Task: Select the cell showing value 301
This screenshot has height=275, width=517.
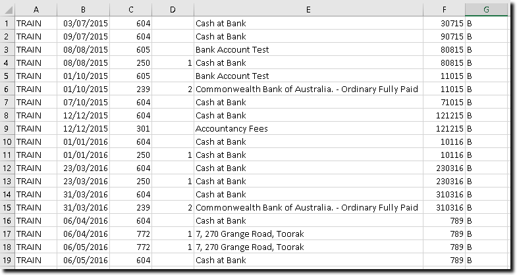Action: point(131,128)
